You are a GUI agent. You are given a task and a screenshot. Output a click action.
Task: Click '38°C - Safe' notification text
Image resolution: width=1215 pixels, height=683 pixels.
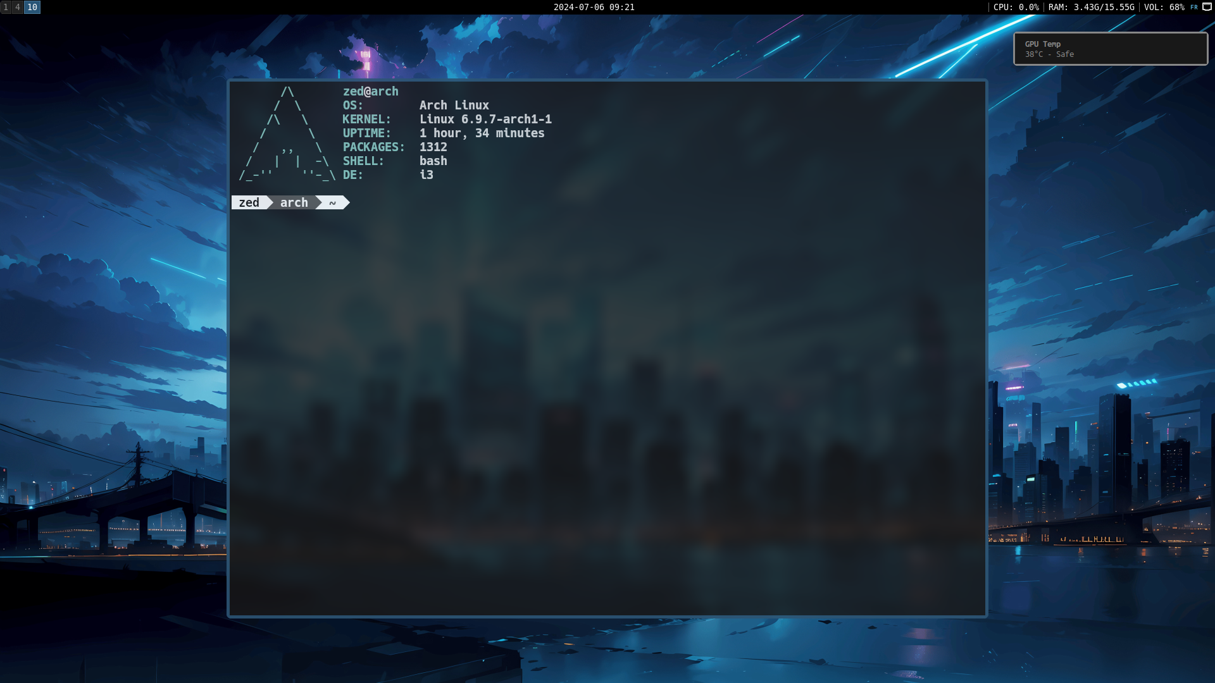(x=1049, y=54)
